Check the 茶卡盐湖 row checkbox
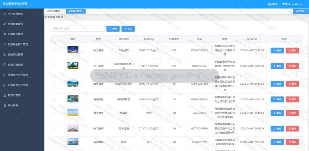The height and width of the screenshot is (151, 309). [x=55, y=129]
